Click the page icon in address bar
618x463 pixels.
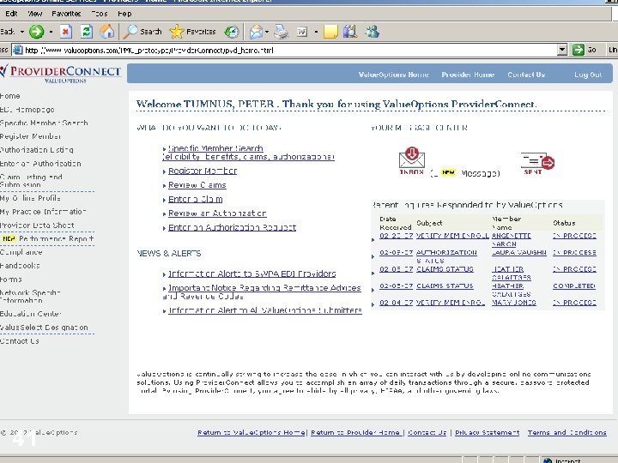point(17,50)
